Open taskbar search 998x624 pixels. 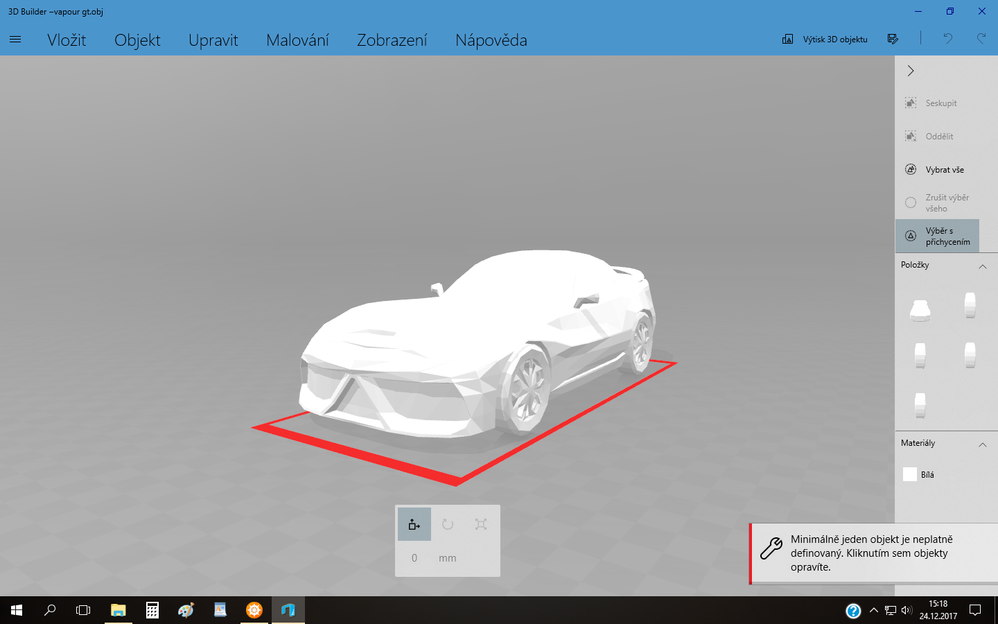coord(50,610)
